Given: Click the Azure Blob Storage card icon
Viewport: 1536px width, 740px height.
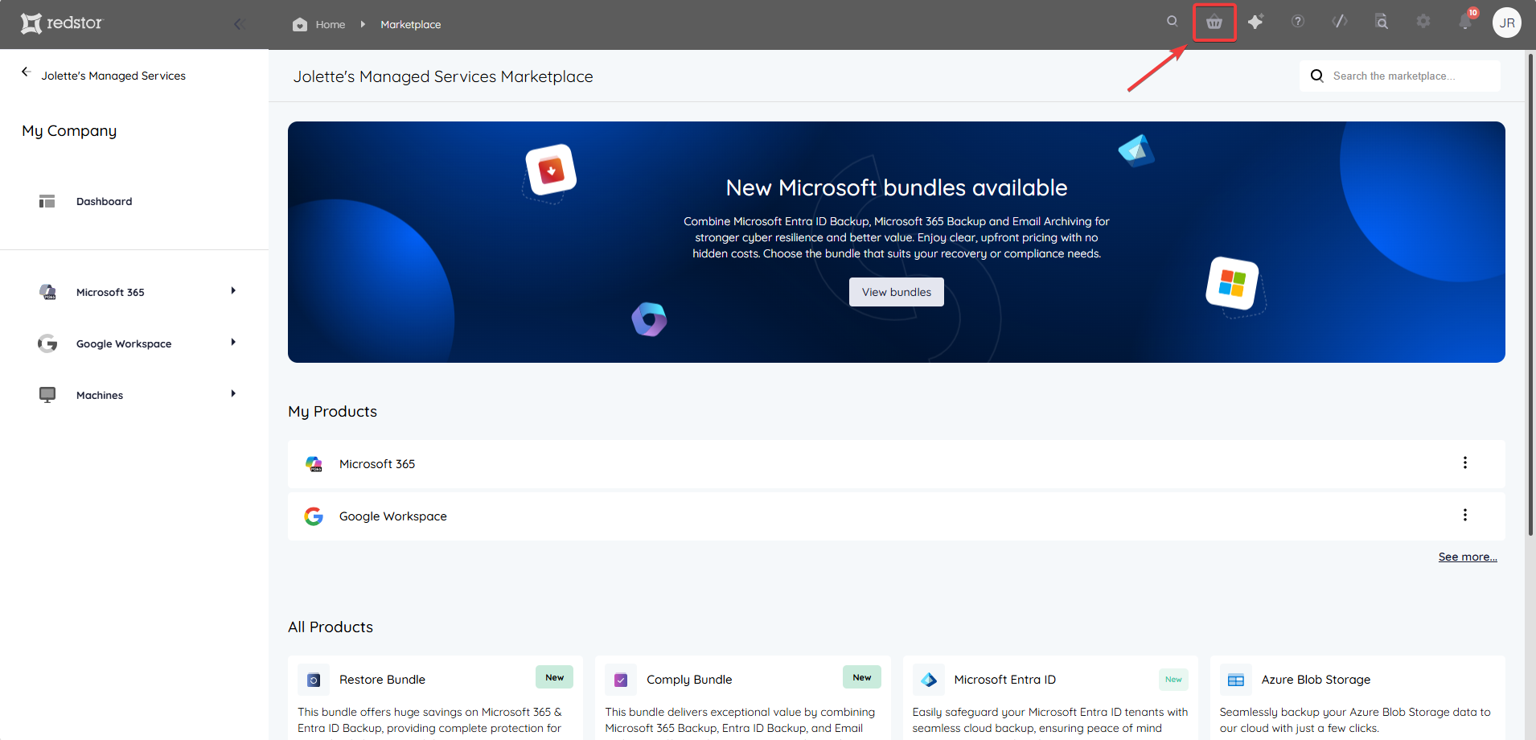Looking at the screenshot, I should [x=1236, y=680].
